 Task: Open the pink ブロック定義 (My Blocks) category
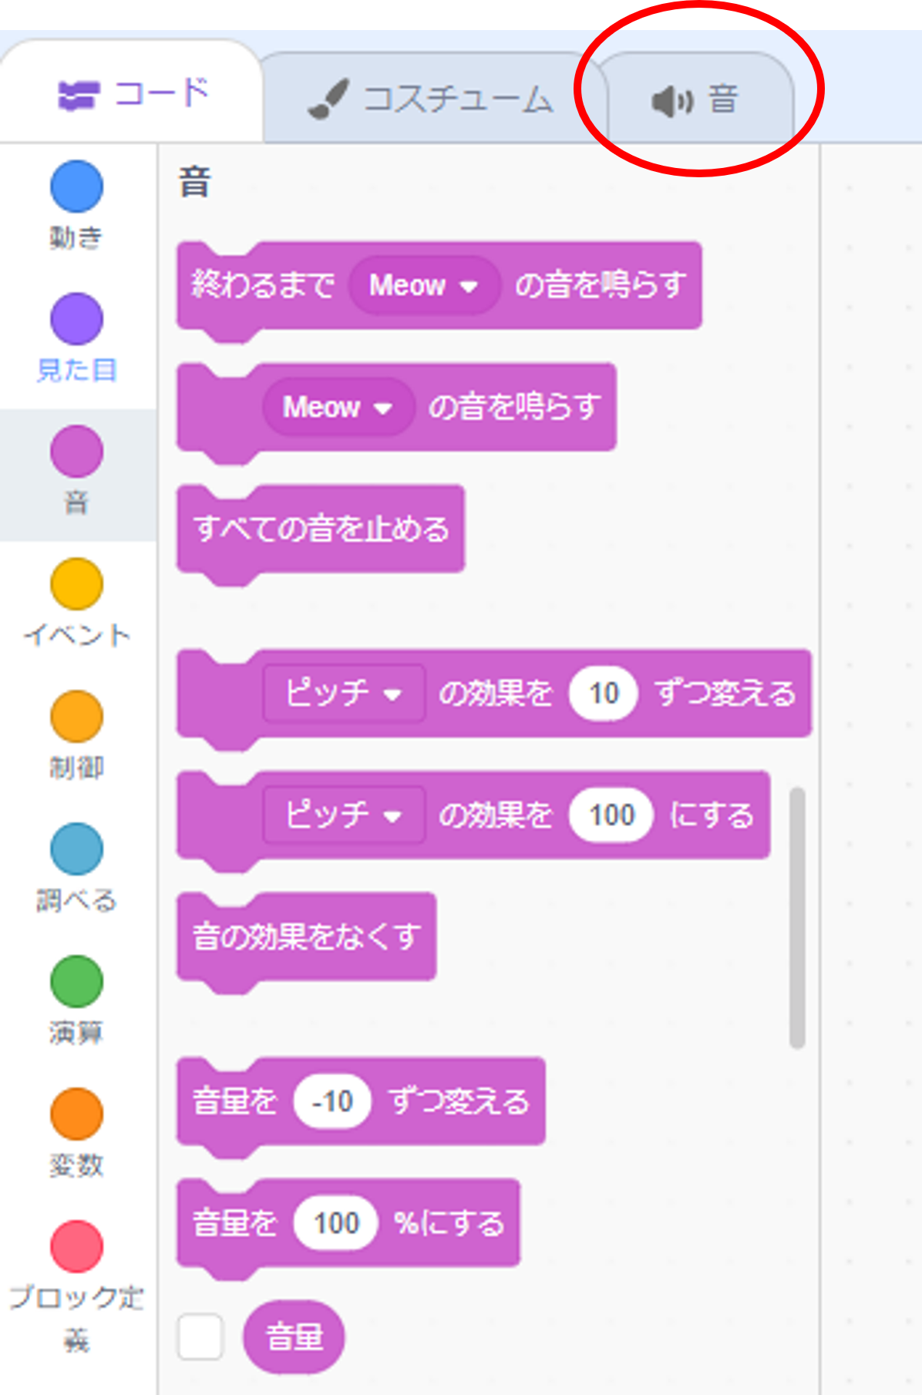tap(76, 1247)
